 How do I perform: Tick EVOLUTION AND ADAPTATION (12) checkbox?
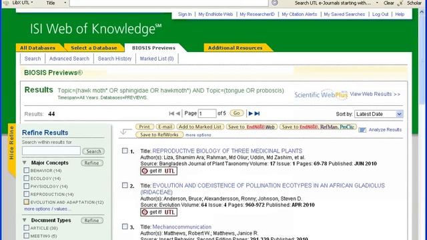point(27,202)
